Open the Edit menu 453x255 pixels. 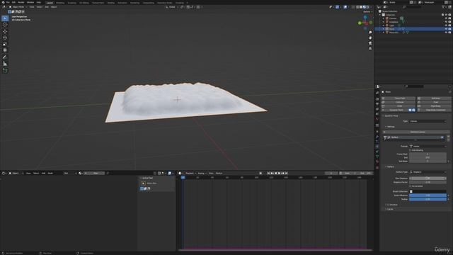coord(13,2)
